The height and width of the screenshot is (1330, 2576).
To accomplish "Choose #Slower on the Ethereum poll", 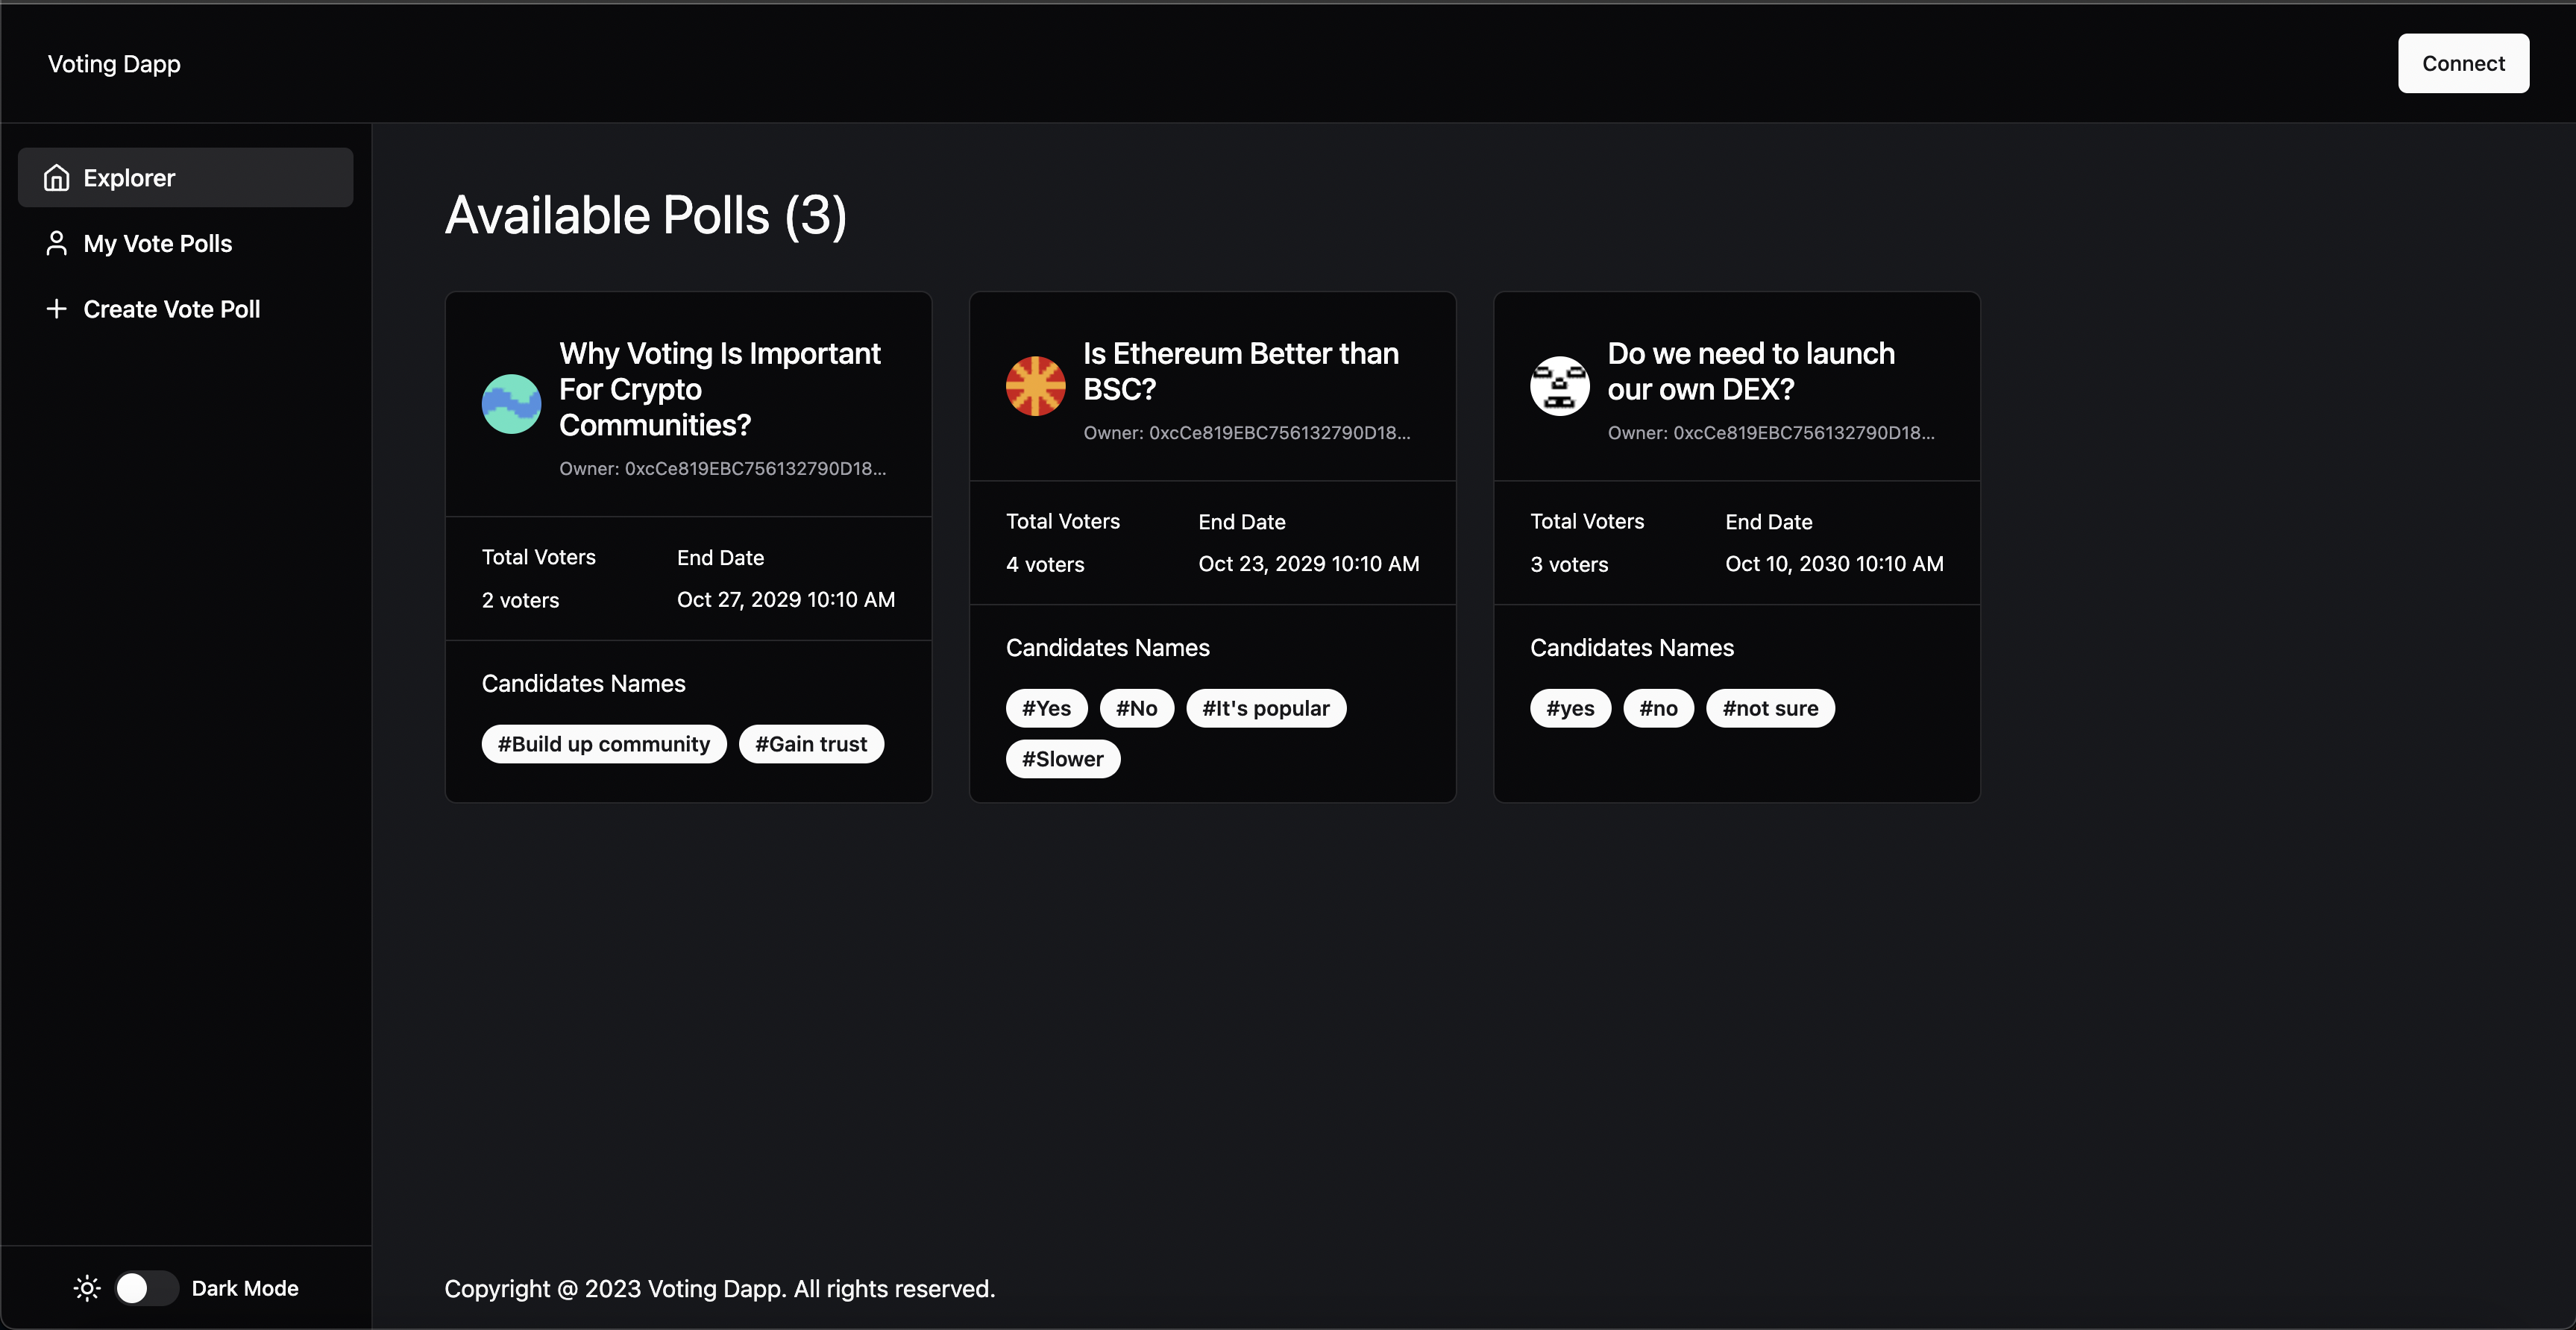I will [x=1062, y=758].
